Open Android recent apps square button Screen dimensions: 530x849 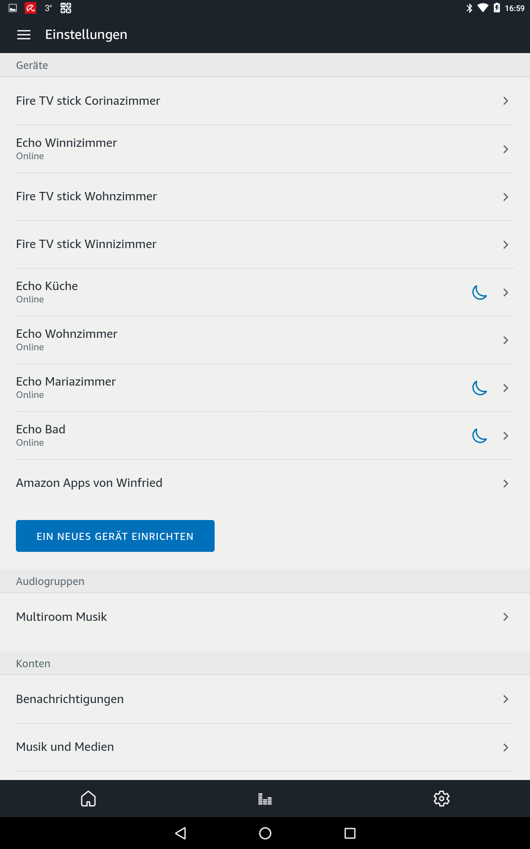point(350,834)
